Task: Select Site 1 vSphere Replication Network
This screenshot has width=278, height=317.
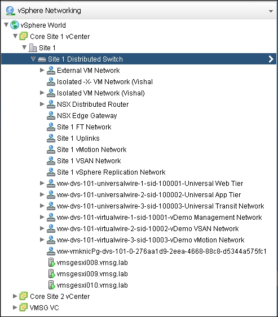Action: coord(111,172)
